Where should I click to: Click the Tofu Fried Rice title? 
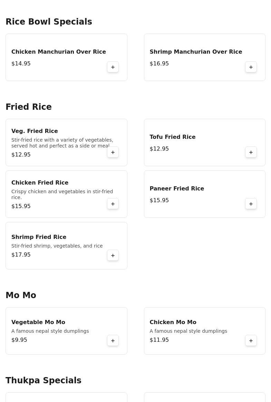(x=173, y=137)
